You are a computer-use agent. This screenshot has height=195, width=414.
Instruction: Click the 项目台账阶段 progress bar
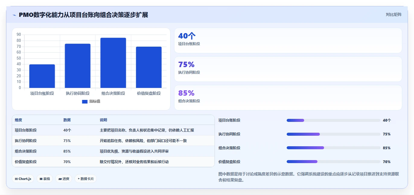point(333,120)
